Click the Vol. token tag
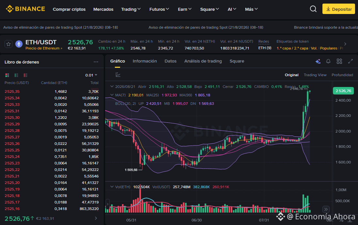 pyautogui.click(x=314, y=48)
